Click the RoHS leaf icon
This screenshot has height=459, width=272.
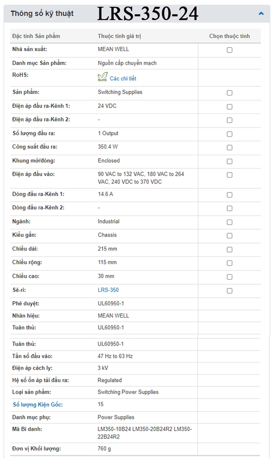(103, 77)
